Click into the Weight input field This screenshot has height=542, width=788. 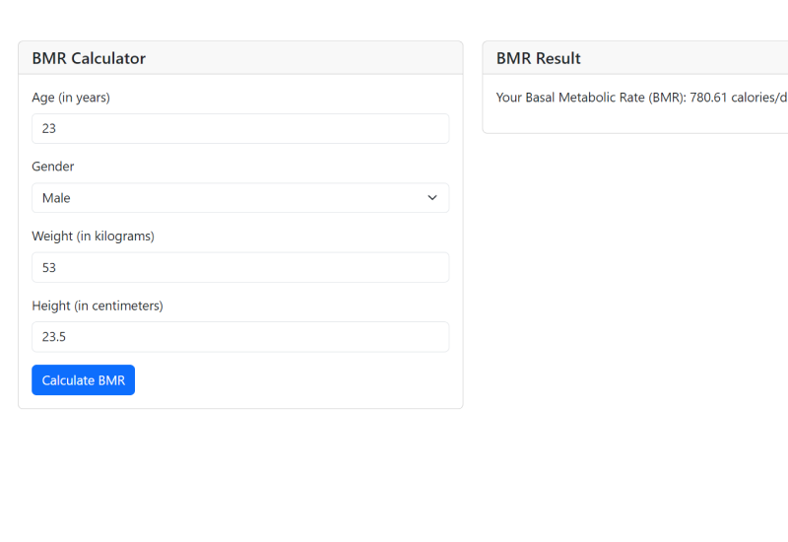[x=239, y=267]
